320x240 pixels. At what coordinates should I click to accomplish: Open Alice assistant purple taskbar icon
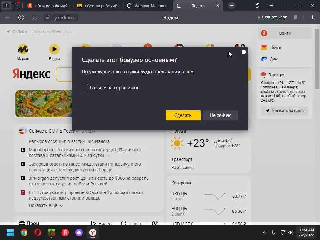79,232
